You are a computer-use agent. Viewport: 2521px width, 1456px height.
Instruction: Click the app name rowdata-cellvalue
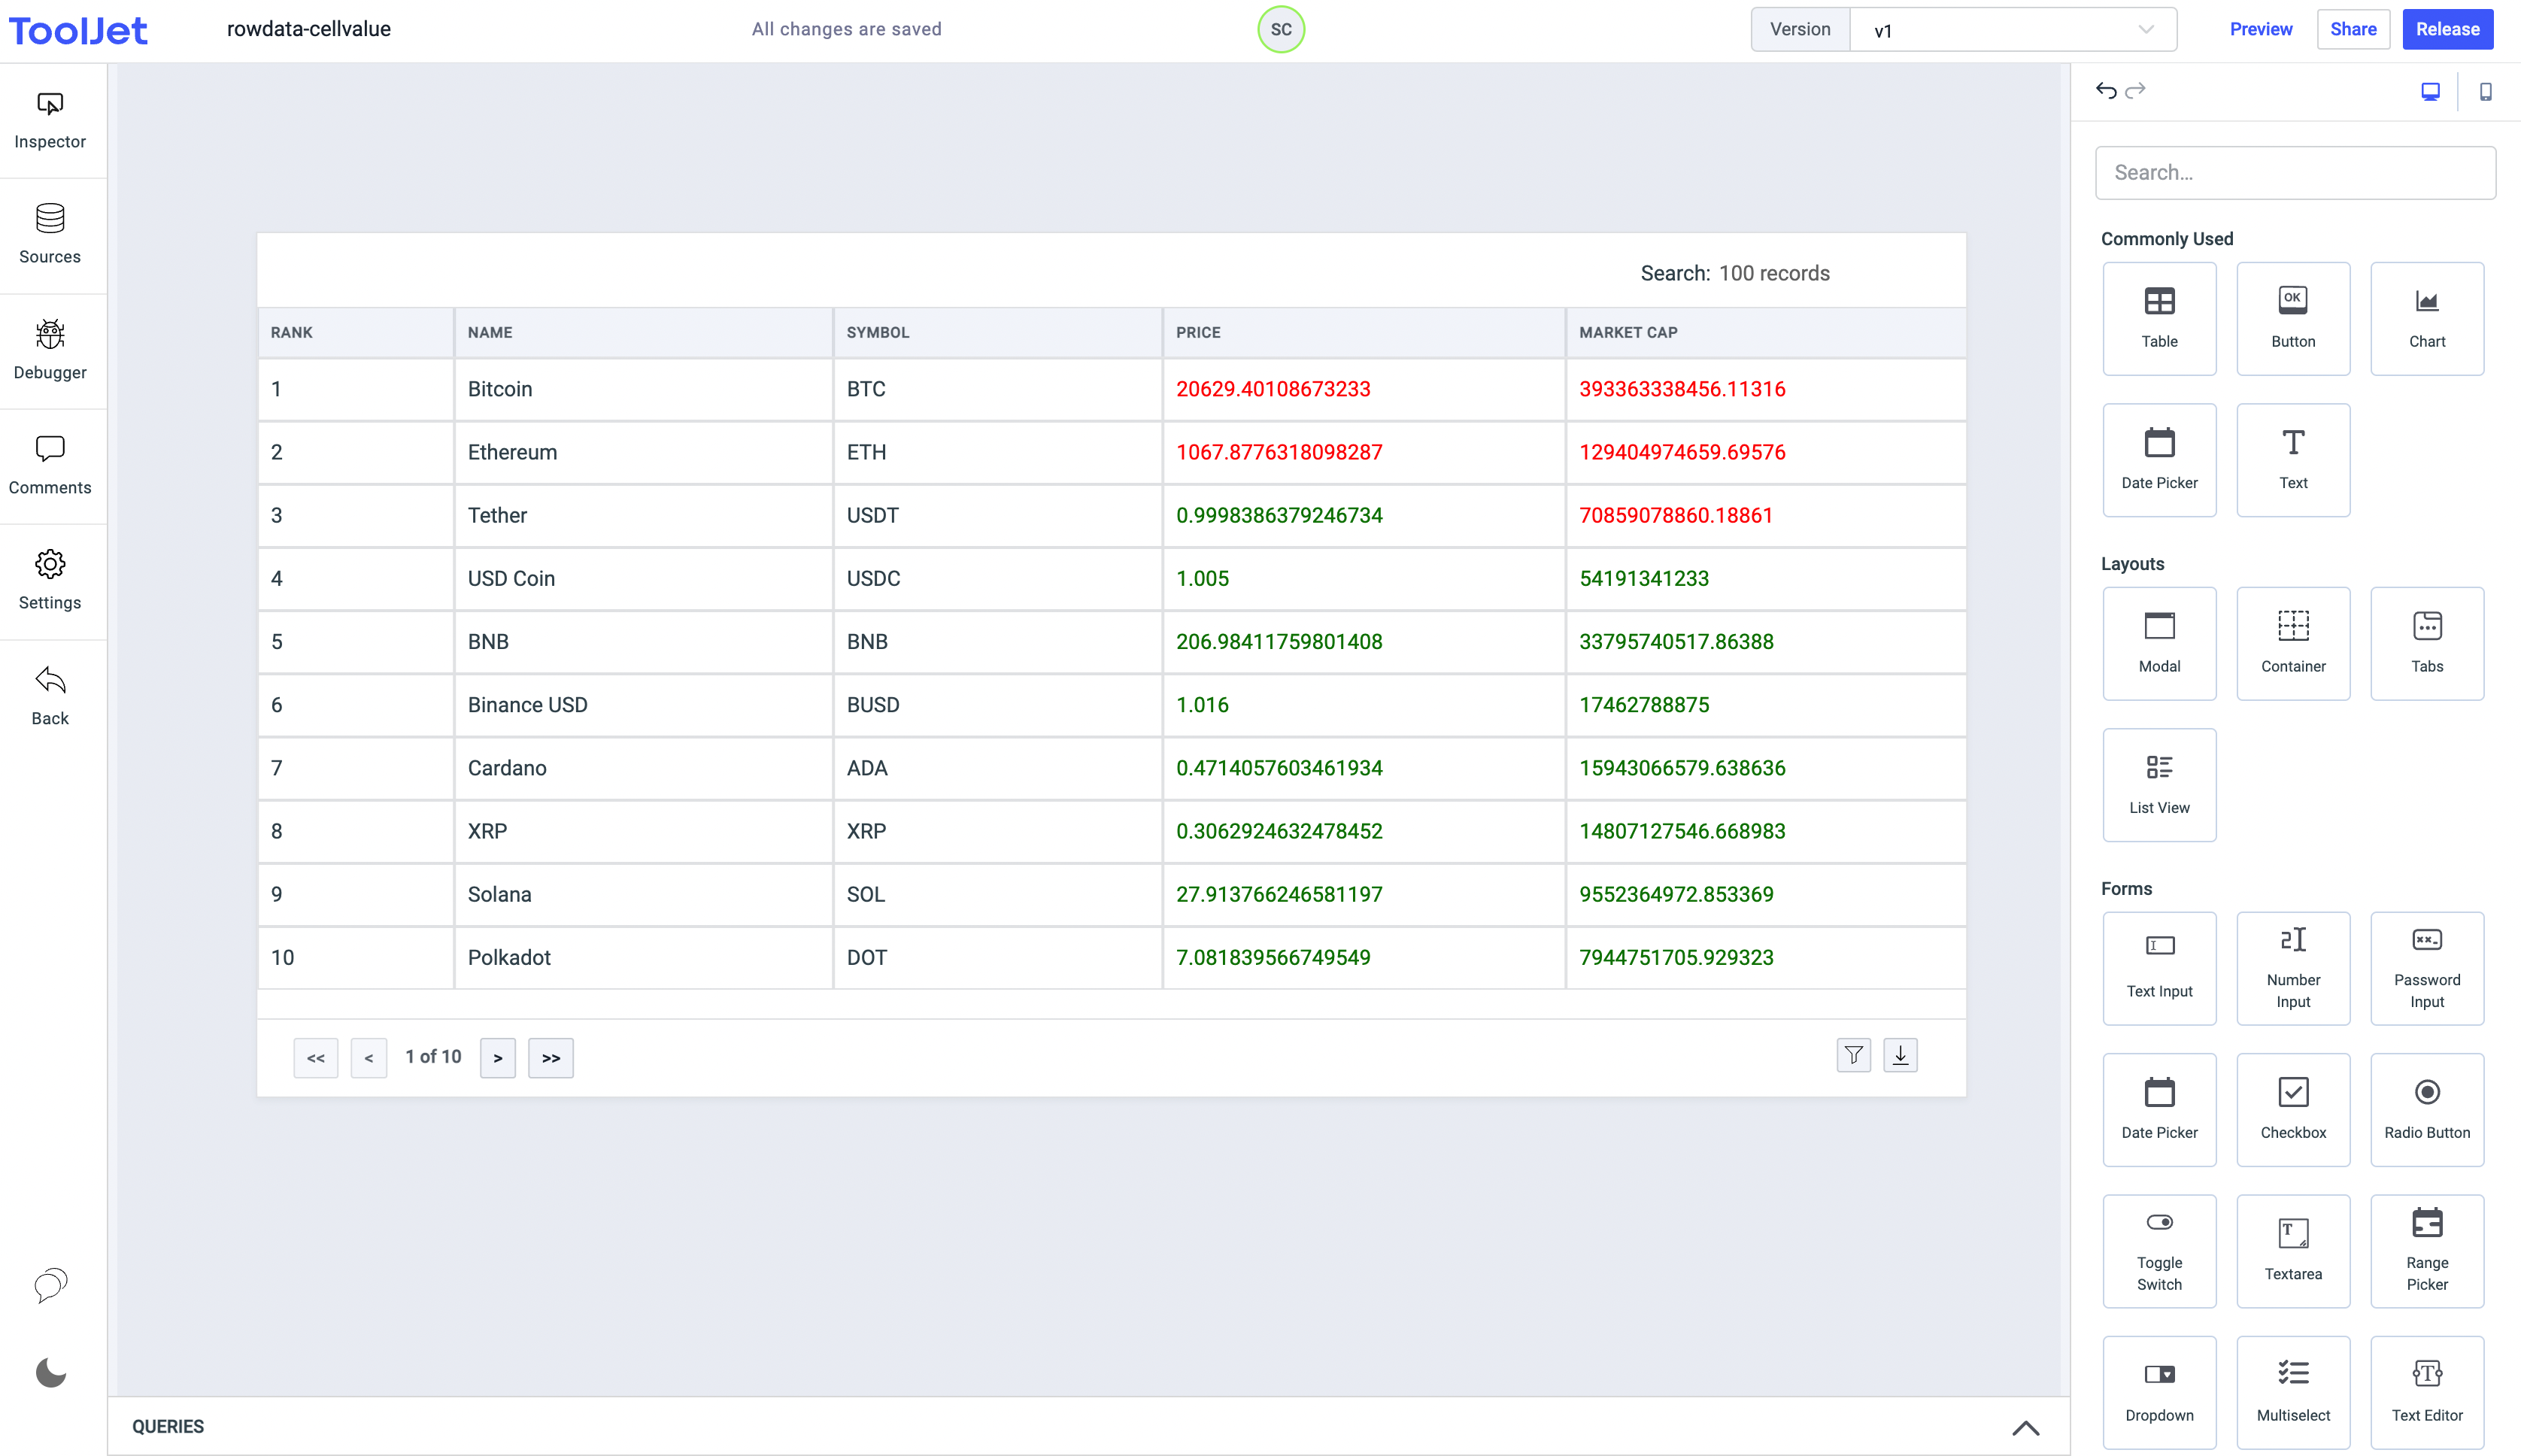[308, 29]
